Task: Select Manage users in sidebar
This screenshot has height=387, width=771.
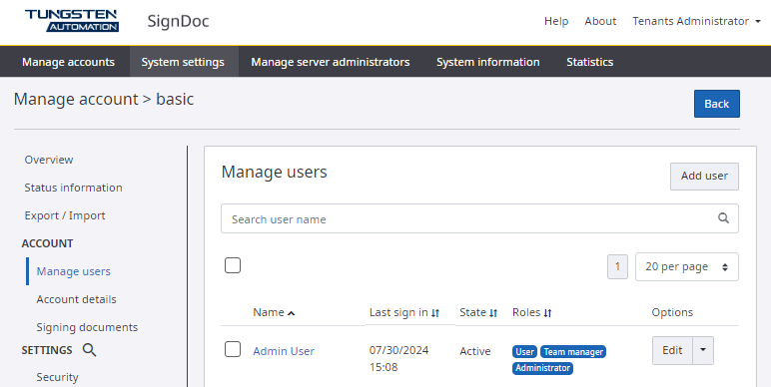Action: [73, 271]
